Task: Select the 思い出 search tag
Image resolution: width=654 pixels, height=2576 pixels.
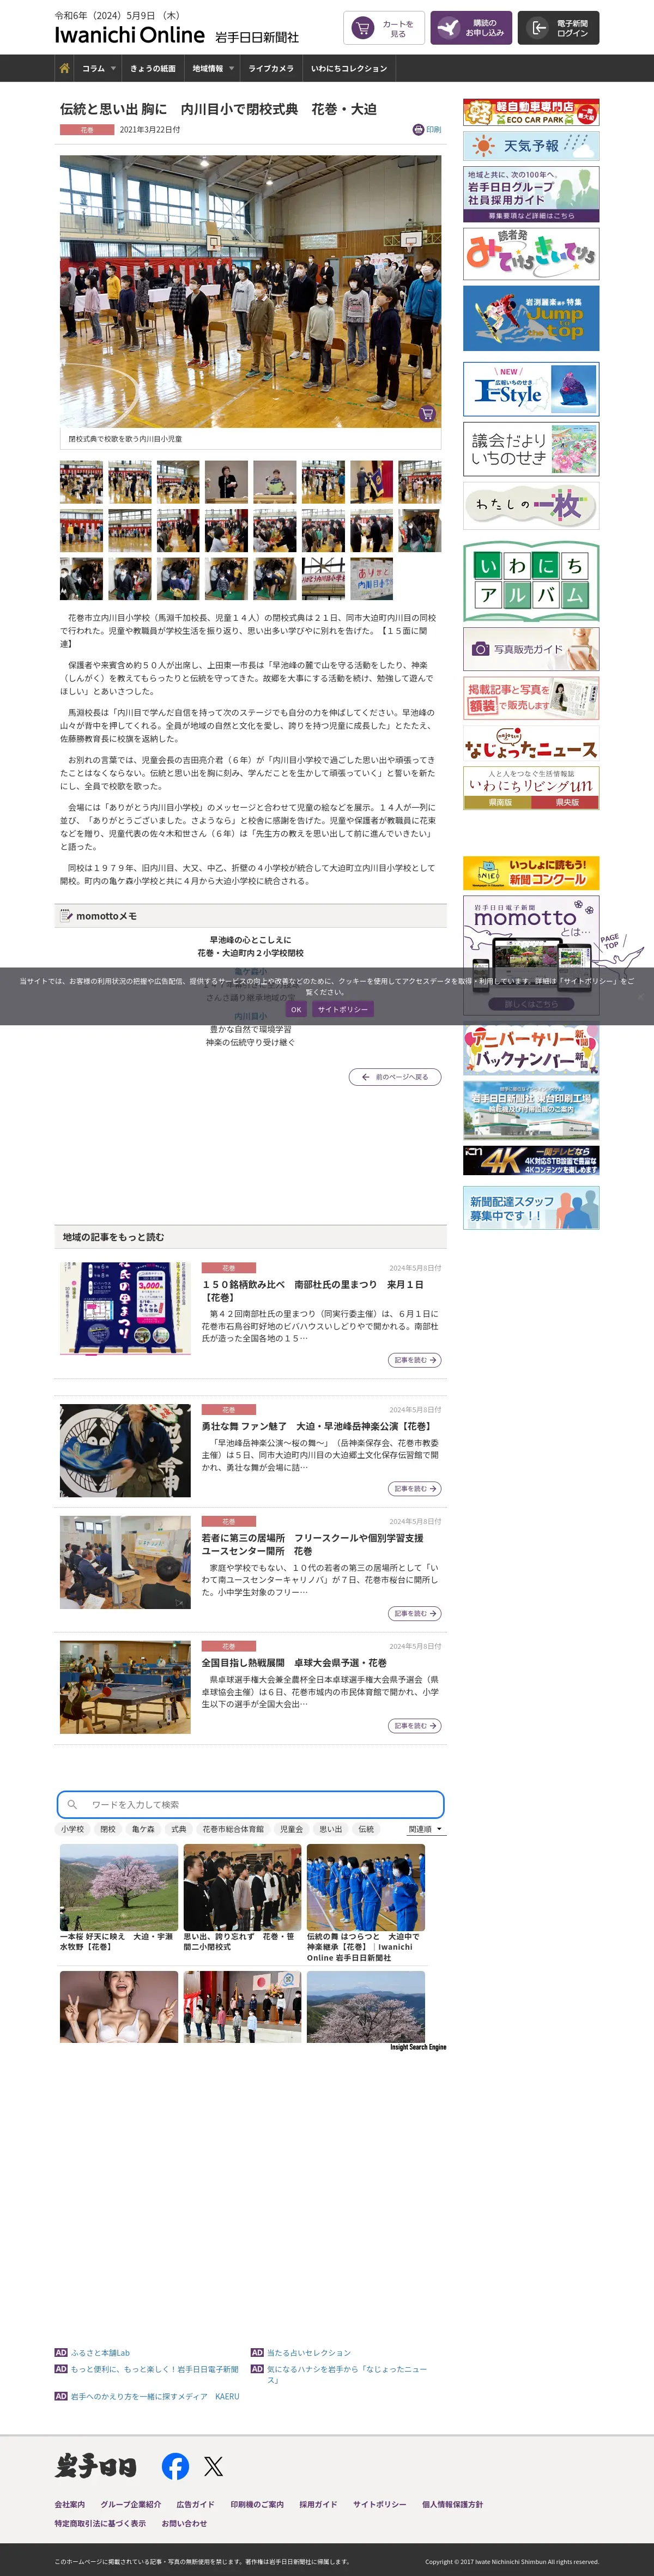Action: tap(330, 1829)
